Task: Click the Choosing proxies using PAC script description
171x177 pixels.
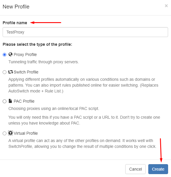Action: [x=54, y=108]
